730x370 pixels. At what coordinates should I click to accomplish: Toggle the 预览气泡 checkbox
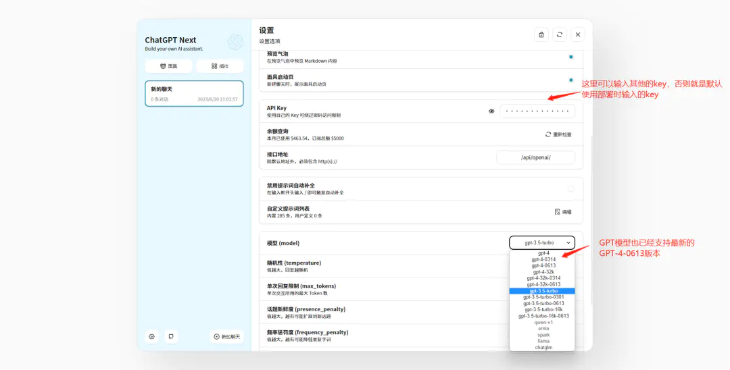click(x=571, y=57)
